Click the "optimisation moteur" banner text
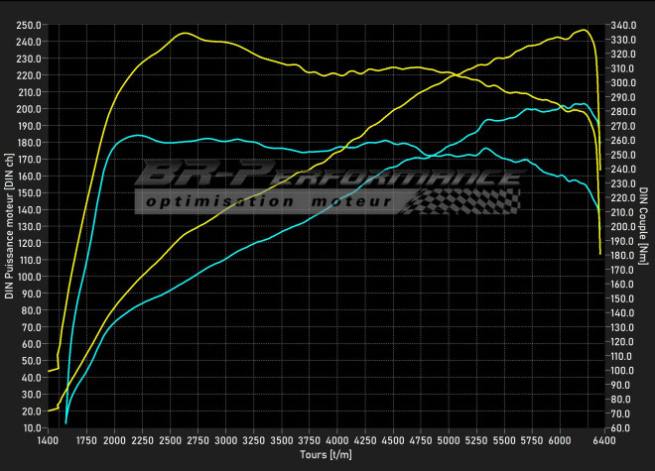The width and height of the screenshot is (655, 471). click(266, 201)
